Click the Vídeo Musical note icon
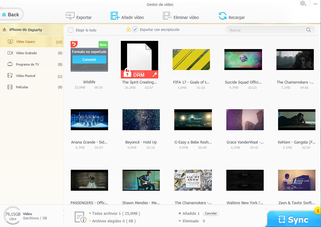Viewport: 321px width, 227px height. pyautogui.click(x=10, y=76)
